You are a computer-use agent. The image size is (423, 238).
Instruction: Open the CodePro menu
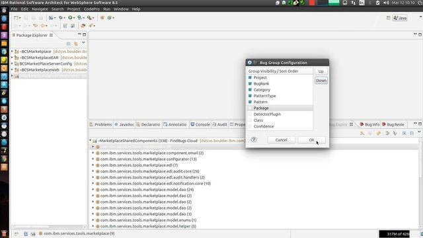point(92,9)
